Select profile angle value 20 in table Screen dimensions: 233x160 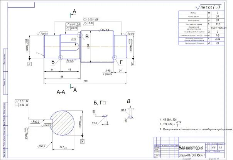point(218,20)
